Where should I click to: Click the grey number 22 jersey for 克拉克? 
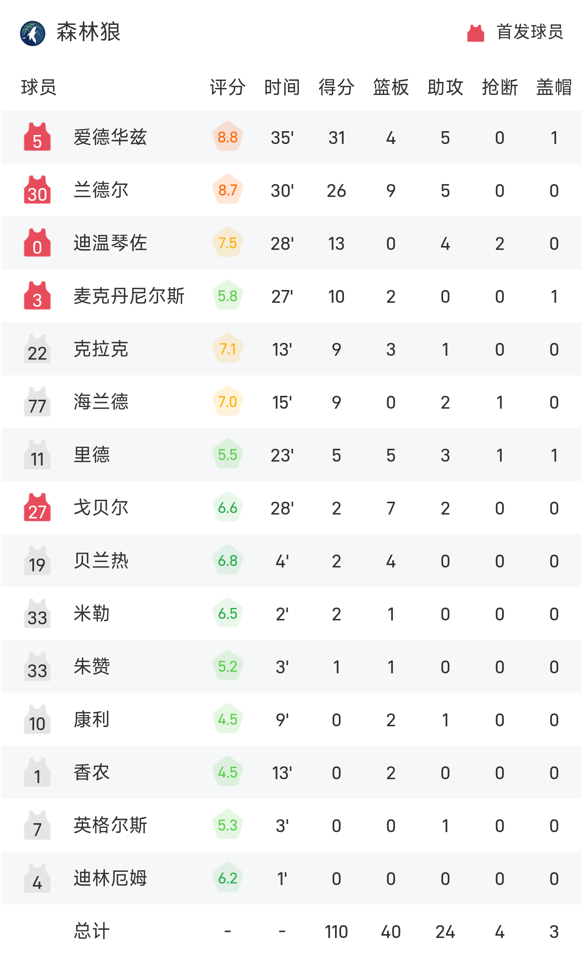37,349
